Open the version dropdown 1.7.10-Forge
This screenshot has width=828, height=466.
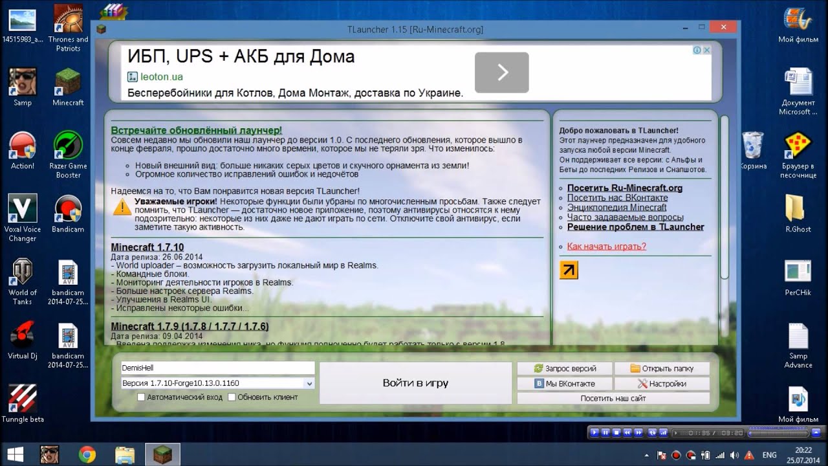[217, 383]
